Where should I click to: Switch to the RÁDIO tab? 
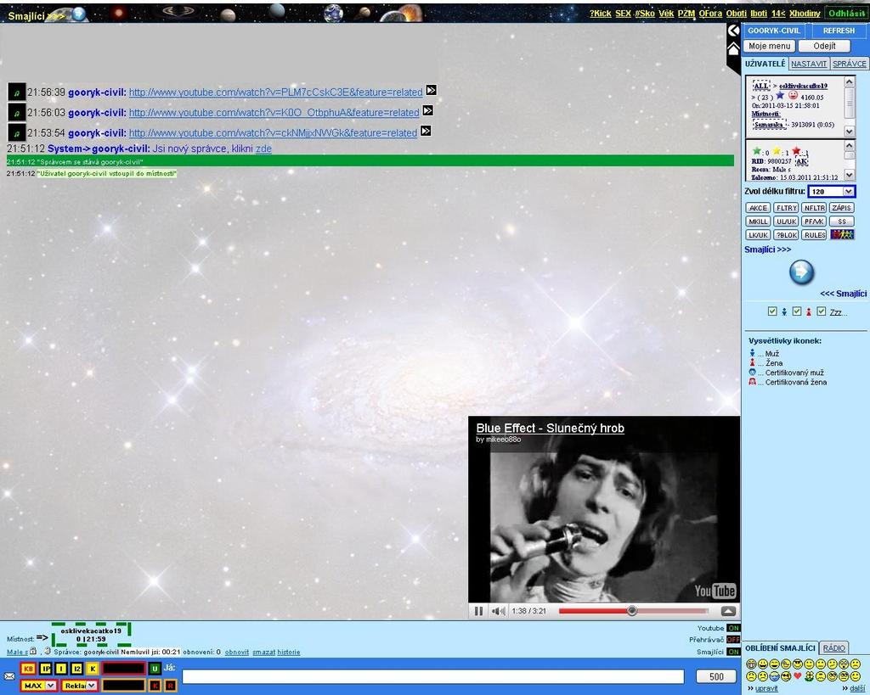pyautogui.click(x=834, y=647)
